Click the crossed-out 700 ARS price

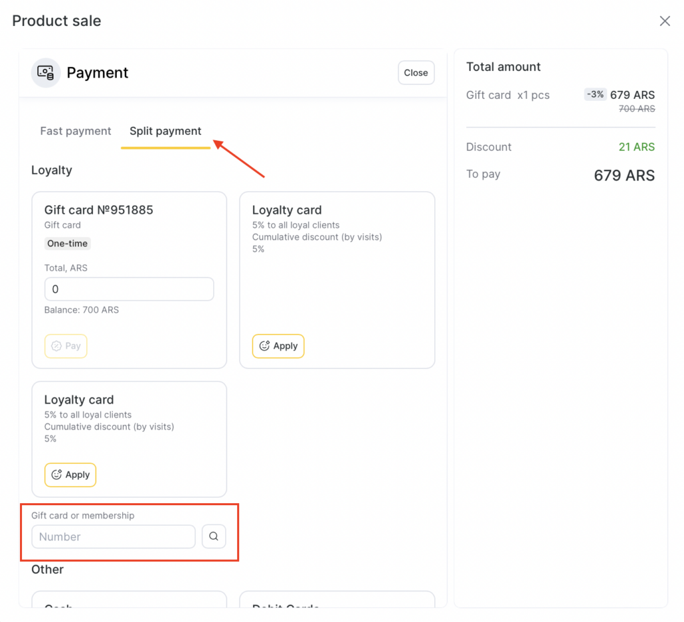click(x=637, y=109)
